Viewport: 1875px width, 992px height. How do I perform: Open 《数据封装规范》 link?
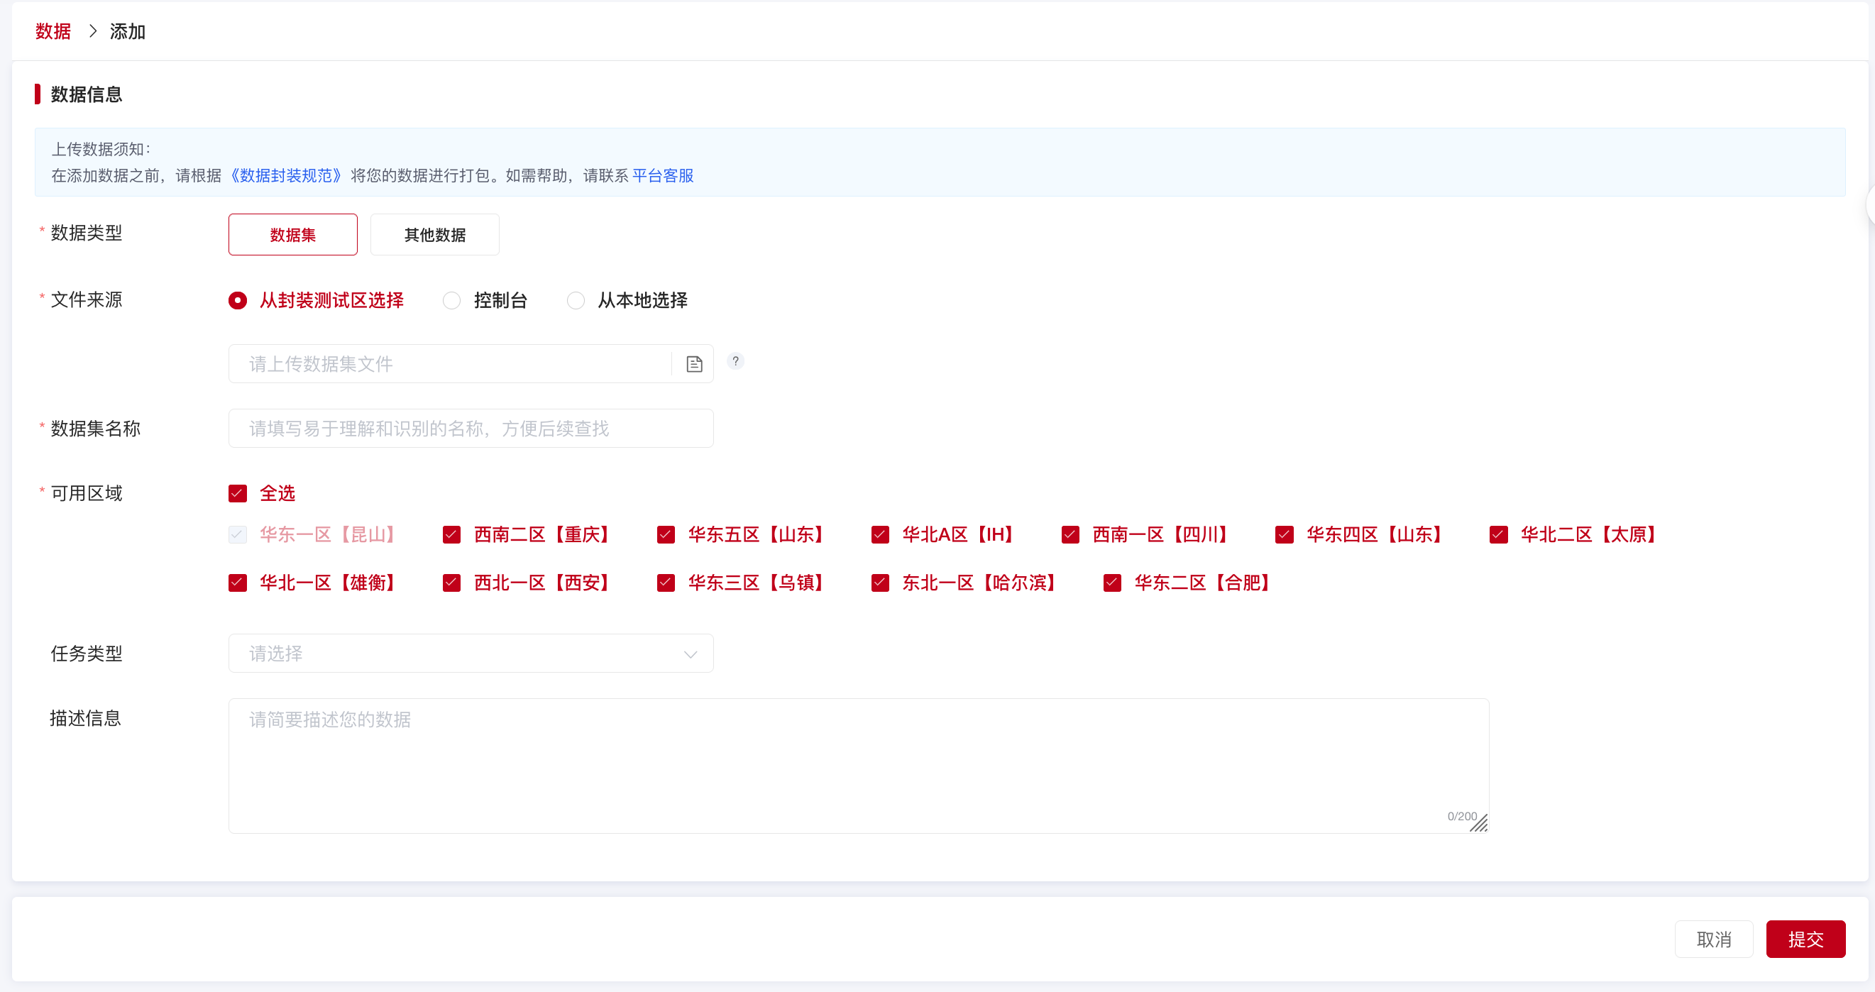pyautogui.click(x=285, y=175)
